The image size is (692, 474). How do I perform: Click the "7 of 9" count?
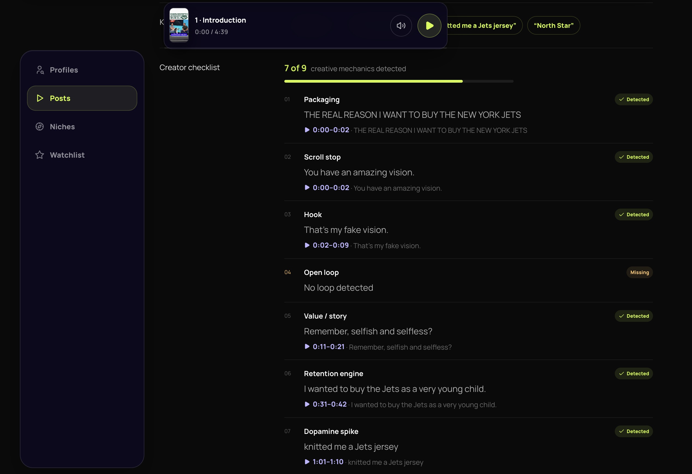coord(295,68)
